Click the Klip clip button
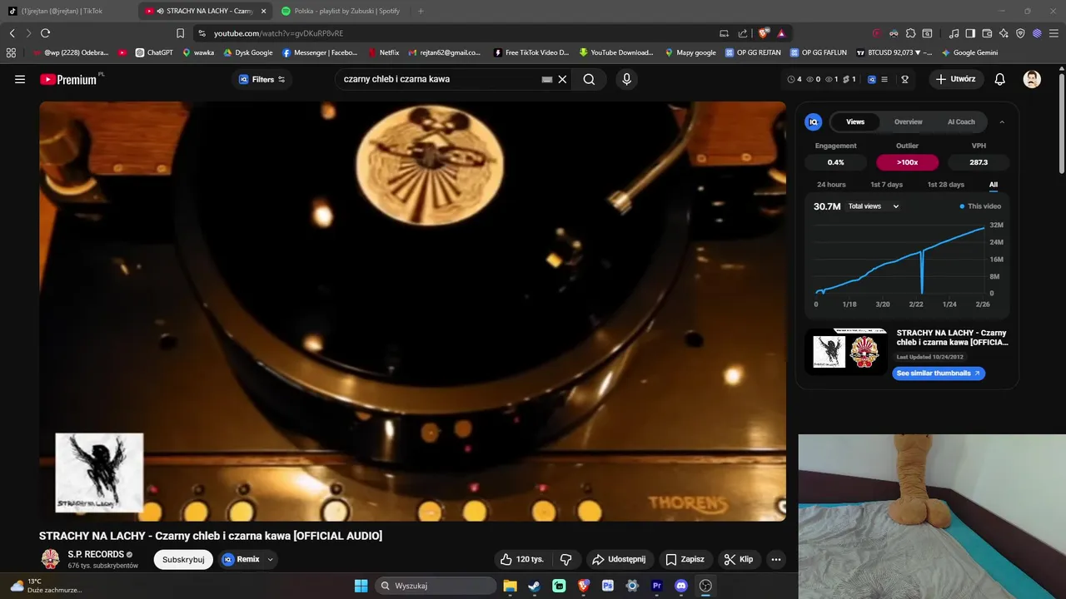The height and width of the screenshot is (599, 1066). coord(739,559)
